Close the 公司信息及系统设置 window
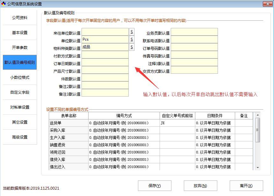This screenshot has width=274, height=196. pos(268,4)
